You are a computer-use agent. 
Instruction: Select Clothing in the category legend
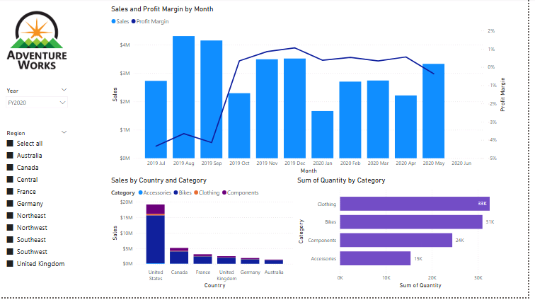coord(196,192)
